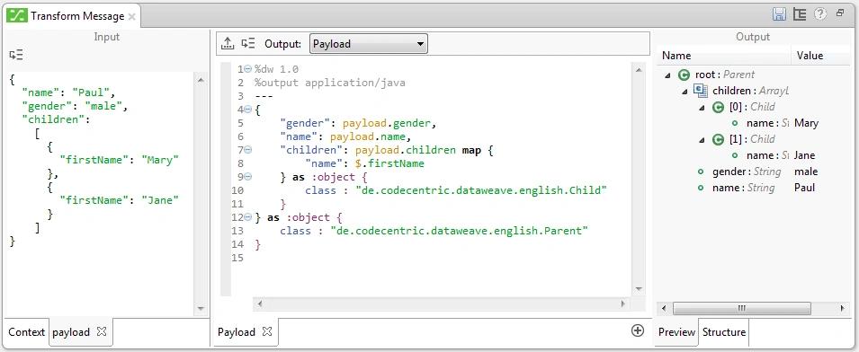Click the save icon in top-right toolbar
This screenshot has width=859, height=352.
pos(778,14)
